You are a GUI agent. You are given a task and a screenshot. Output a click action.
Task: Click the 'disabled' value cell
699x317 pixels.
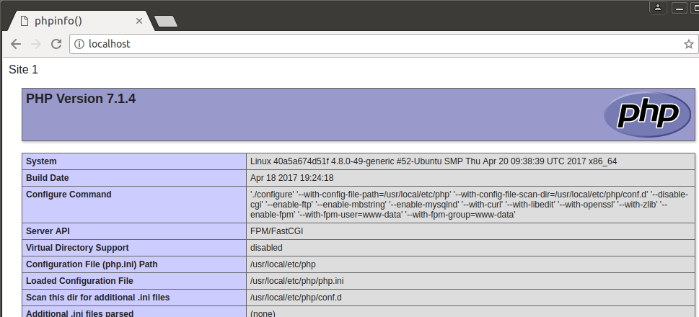[470, 248]
